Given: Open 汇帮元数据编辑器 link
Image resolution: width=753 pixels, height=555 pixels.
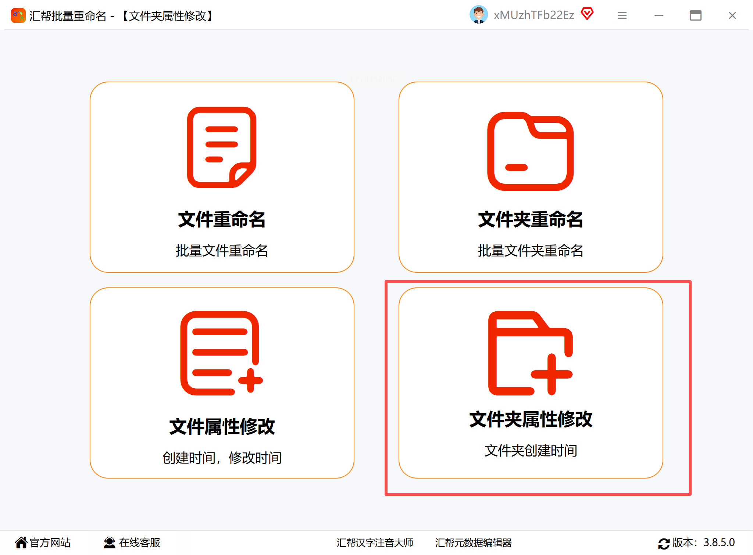Looking at the screenshot, I should click(x=473, y=543).
